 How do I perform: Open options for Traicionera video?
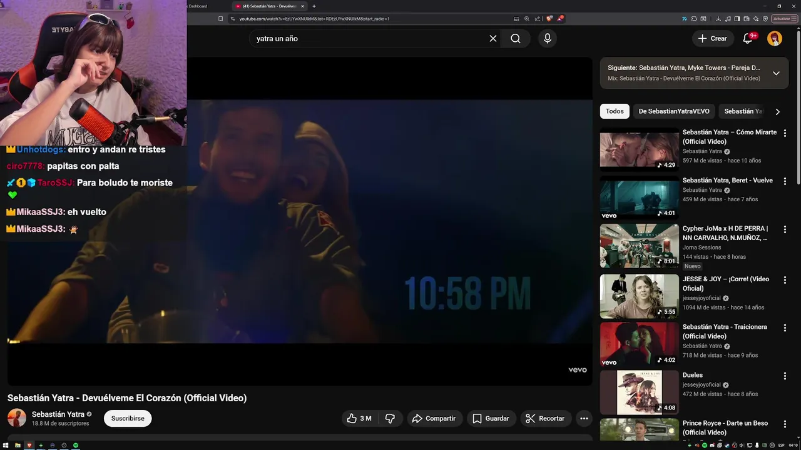785,327
